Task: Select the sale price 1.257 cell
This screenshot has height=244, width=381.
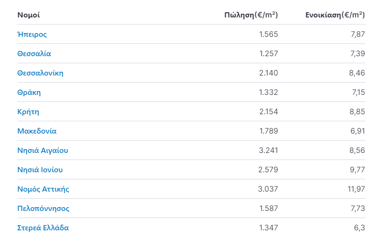Action: pos(269,54)
